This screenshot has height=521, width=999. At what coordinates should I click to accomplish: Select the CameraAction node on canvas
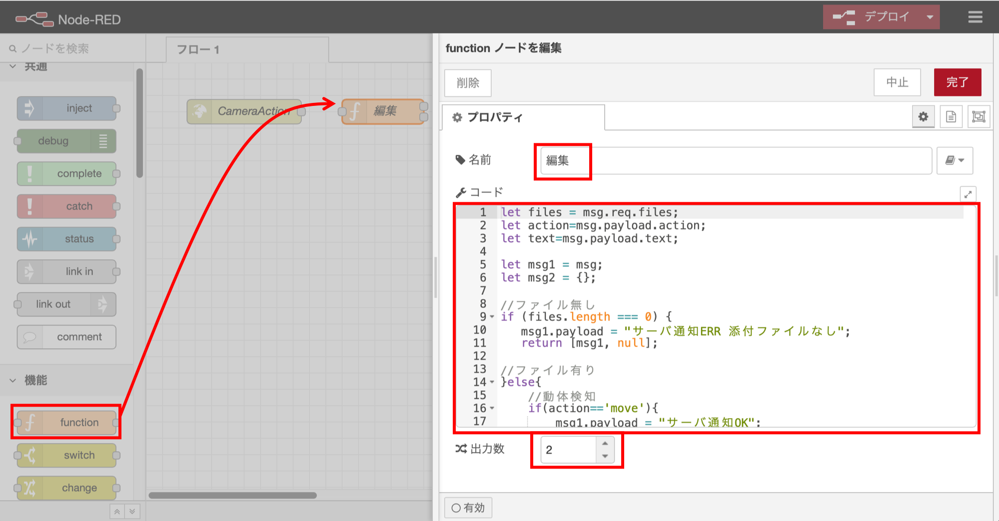tap(244, 111)
